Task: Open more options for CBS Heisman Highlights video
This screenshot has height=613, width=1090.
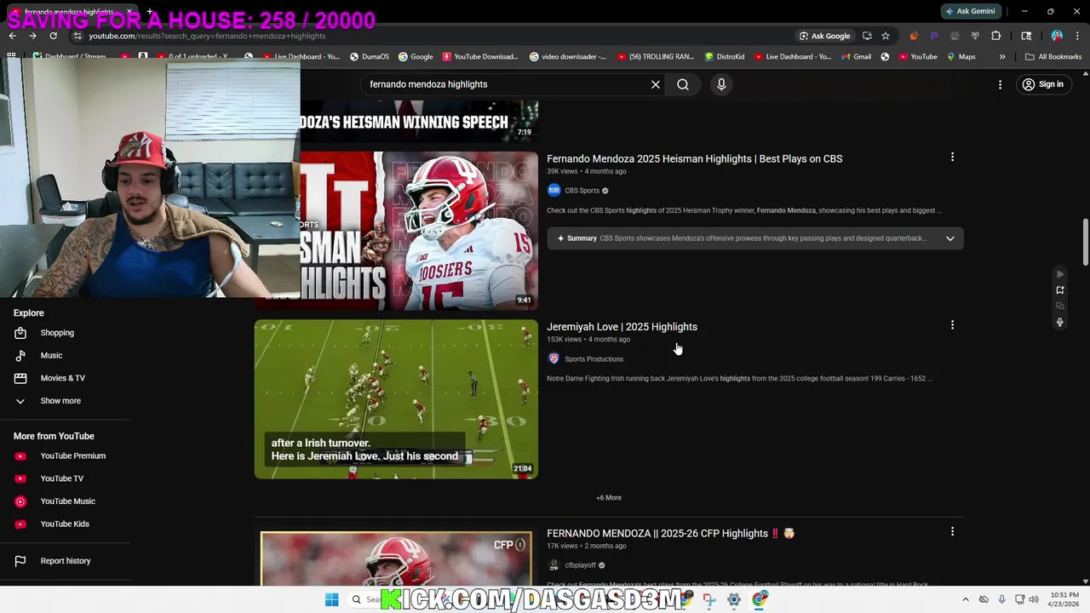Action: click(x=952, y=157)
